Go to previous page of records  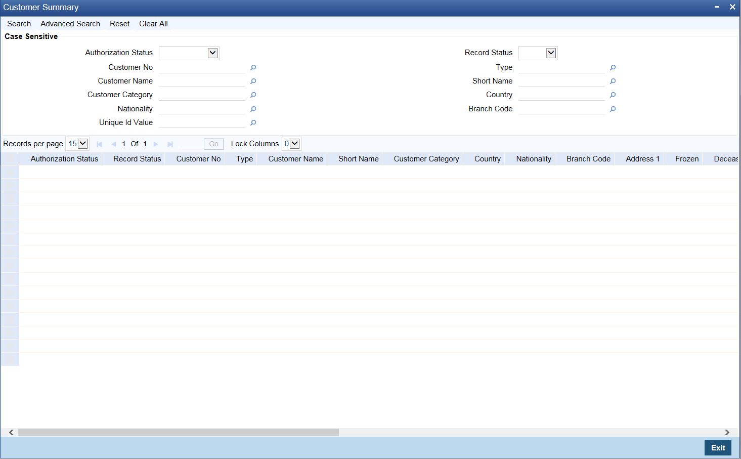point(113,144)
